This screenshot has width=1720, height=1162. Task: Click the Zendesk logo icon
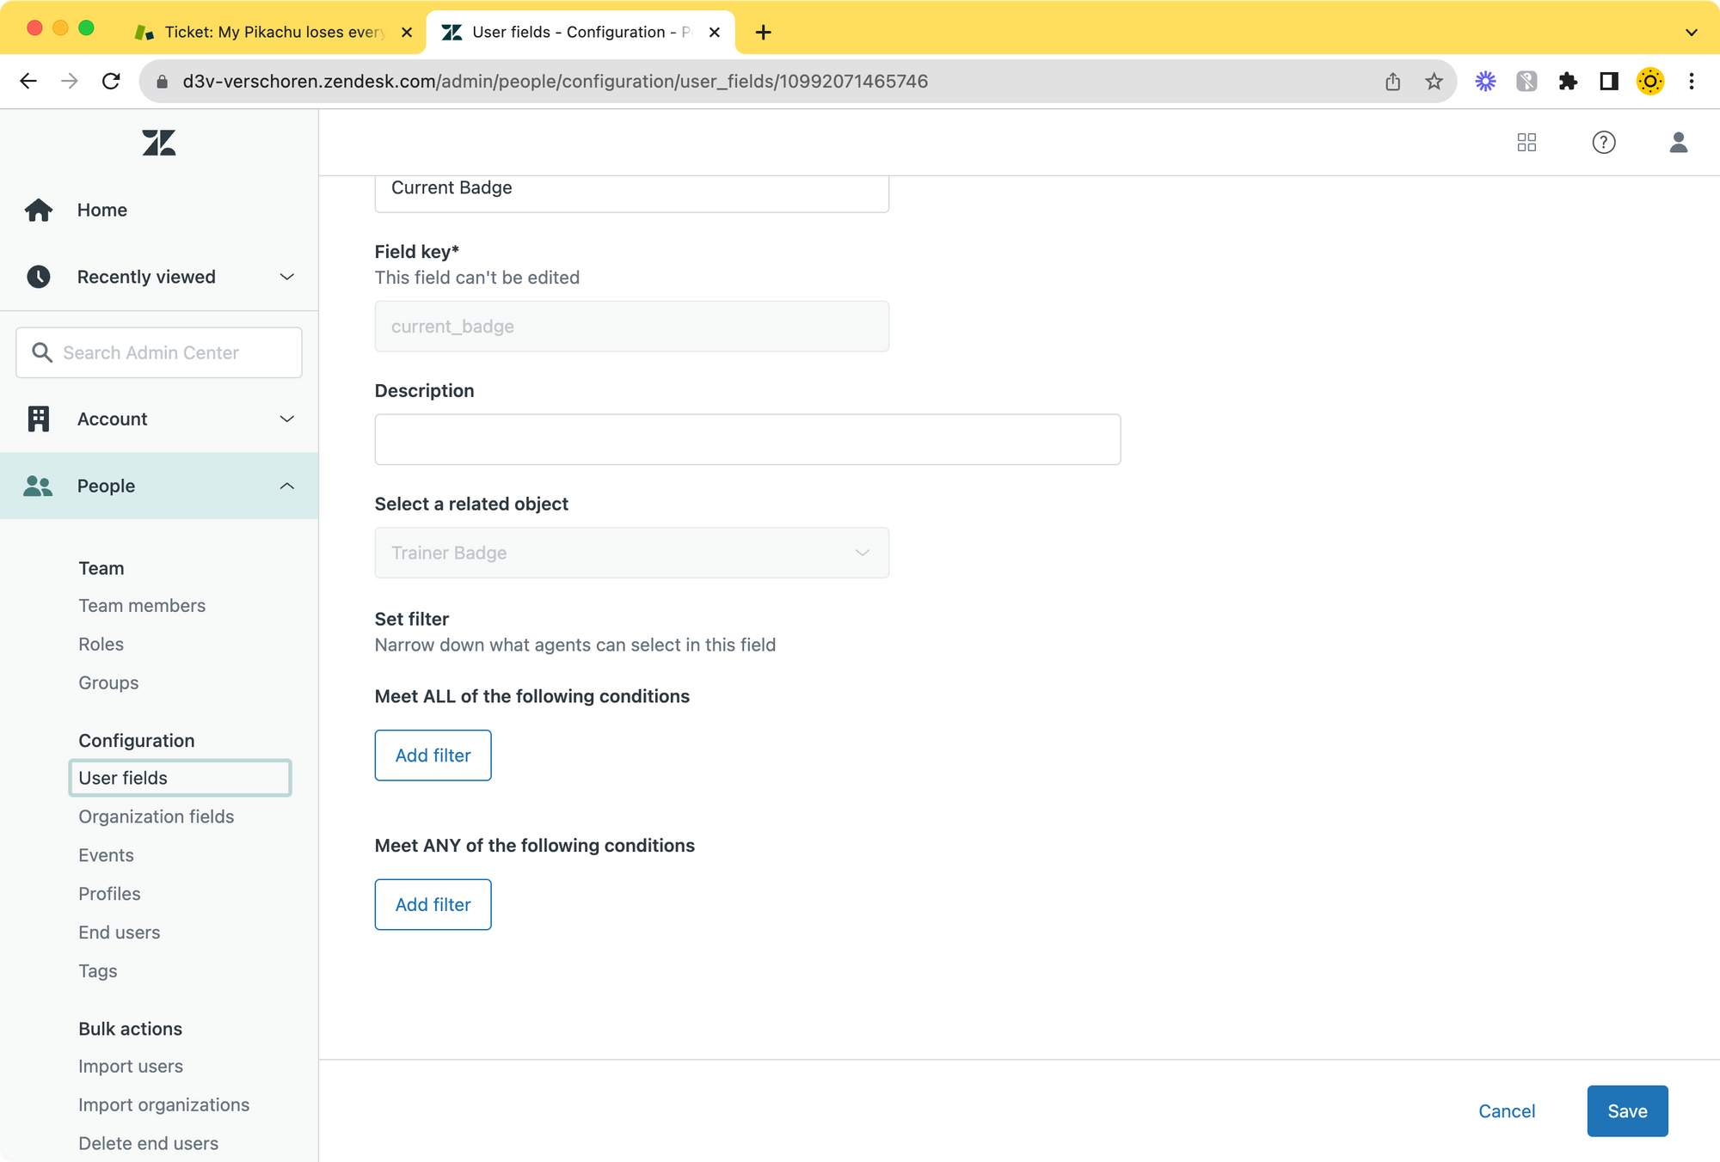159,143
